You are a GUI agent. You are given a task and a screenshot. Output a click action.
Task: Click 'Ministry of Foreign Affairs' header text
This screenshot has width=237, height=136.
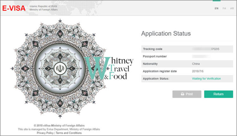(44, 10)
